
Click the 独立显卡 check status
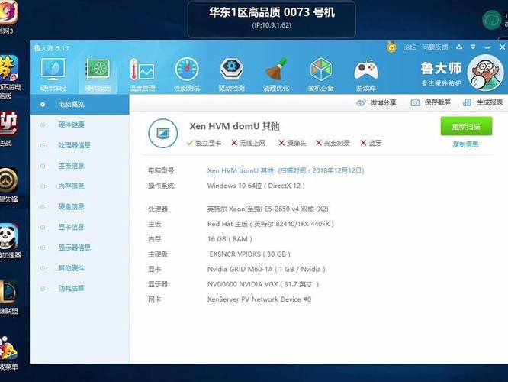[x=204, y=143]
